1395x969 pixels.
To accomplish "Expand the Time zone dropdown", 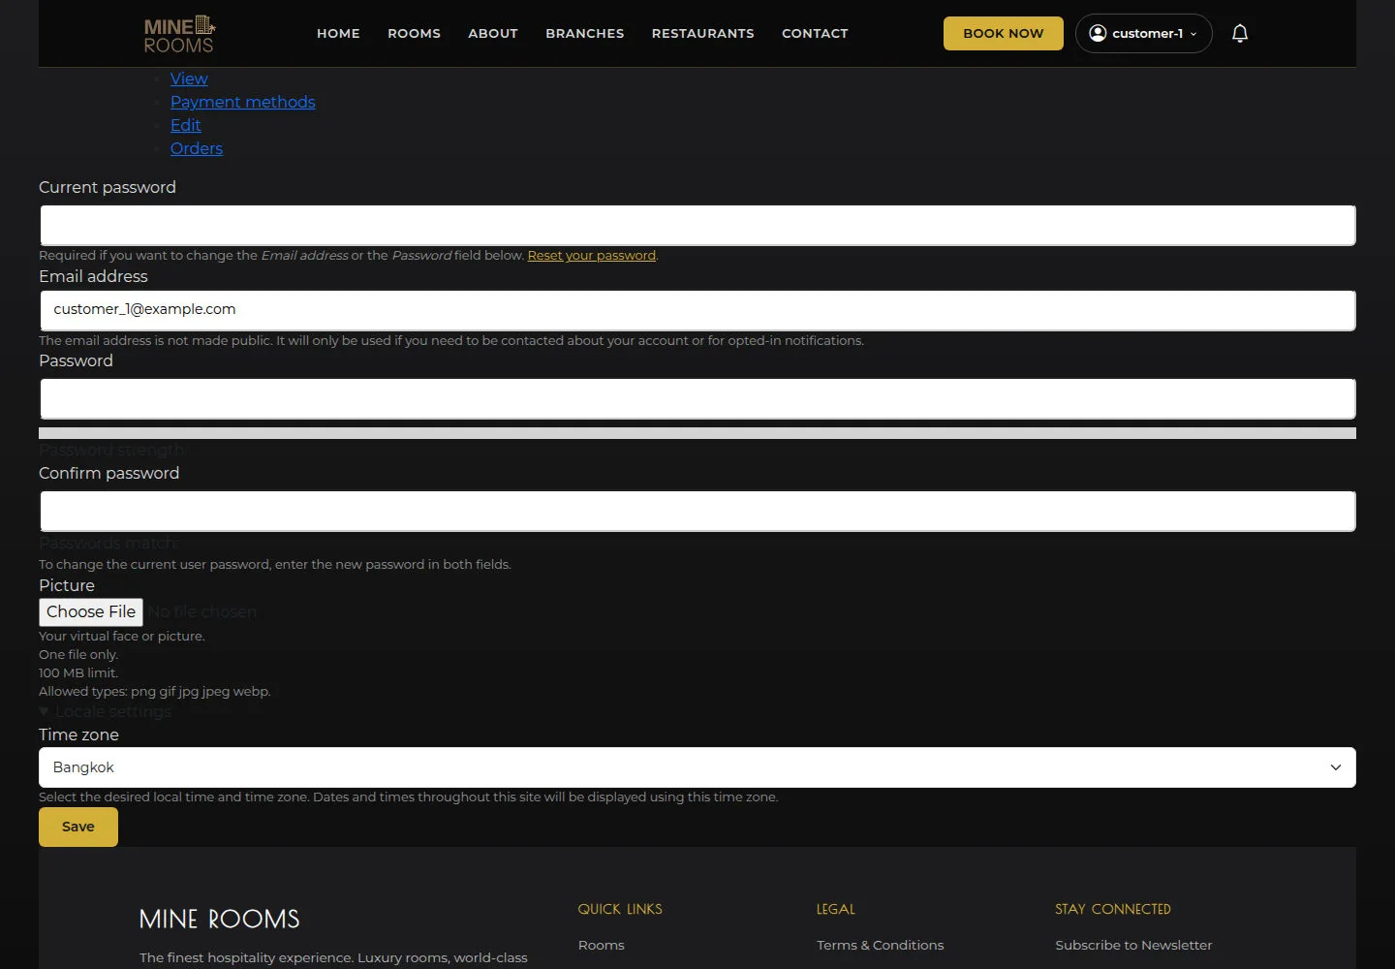I will [x=697, y=767].
